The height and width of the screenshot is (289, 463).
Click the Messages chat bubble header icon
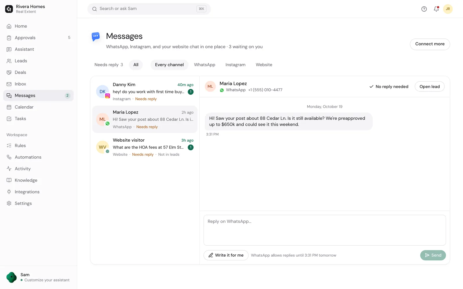click(x=96, y=37)
